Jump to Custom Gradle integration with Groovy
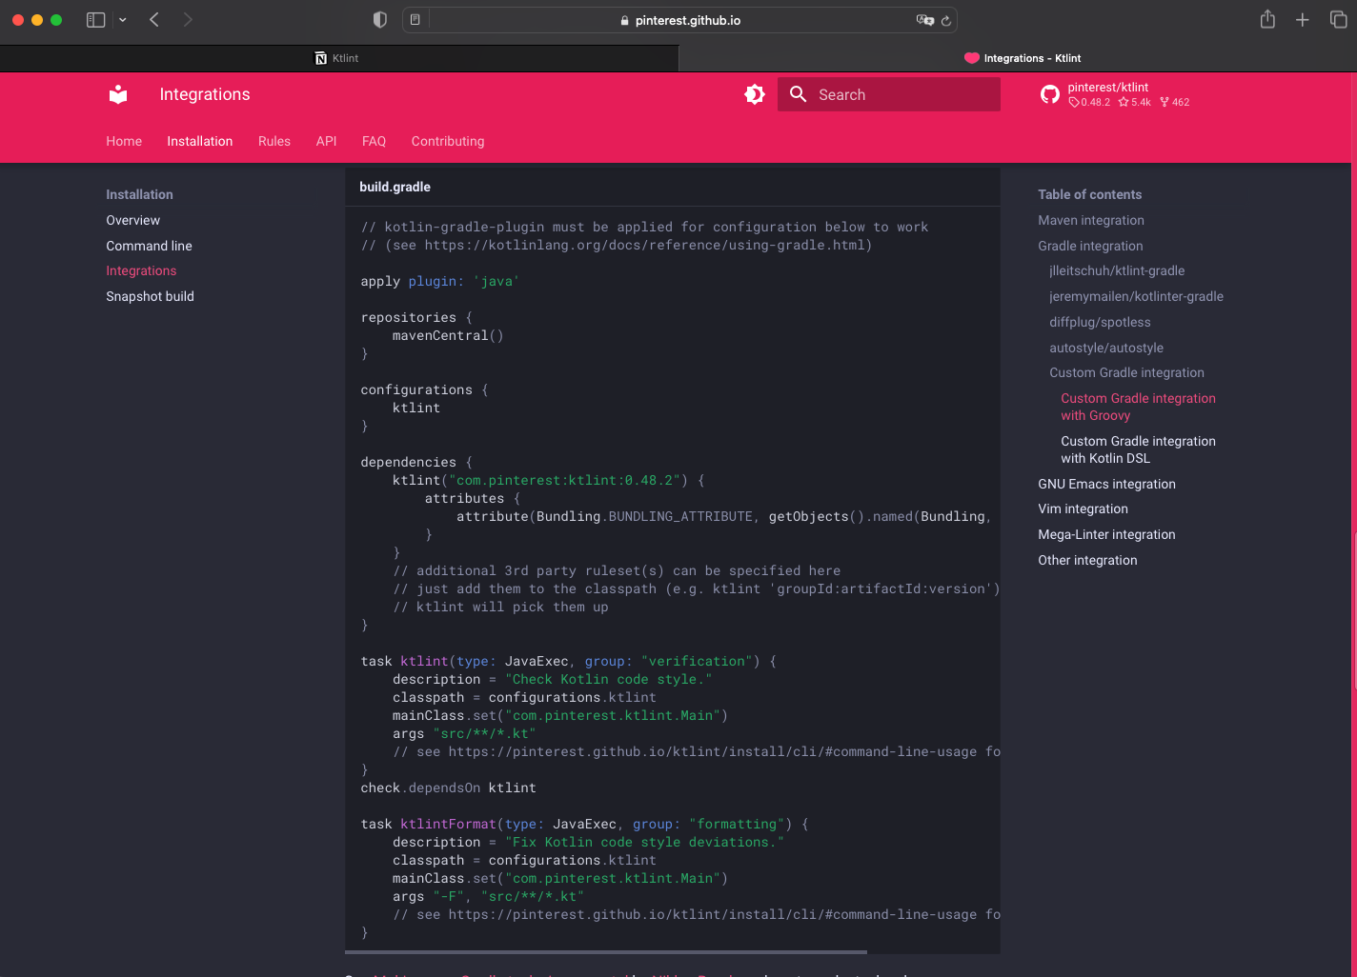This screenshot has width=1357, height=977. click(1138, 407)
